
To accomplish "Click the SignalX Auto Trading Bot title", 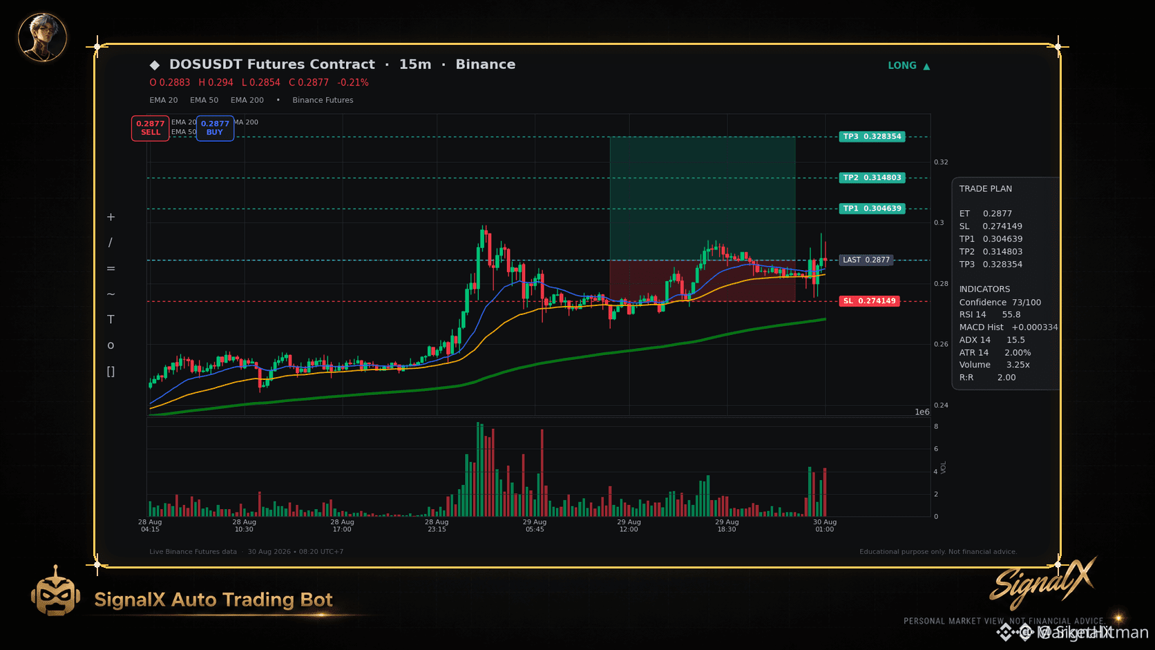I will point(213,600).
